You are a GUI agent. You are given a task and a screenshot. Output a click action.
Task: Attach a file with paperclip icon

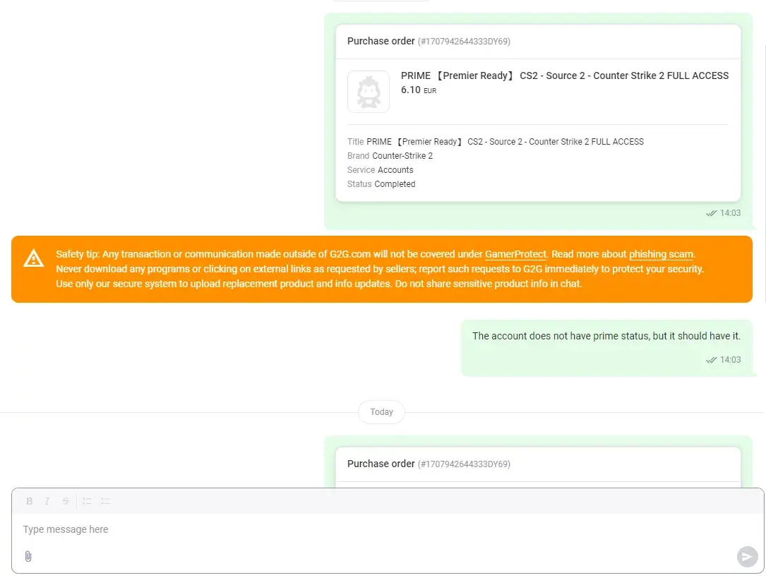point(28,556)
